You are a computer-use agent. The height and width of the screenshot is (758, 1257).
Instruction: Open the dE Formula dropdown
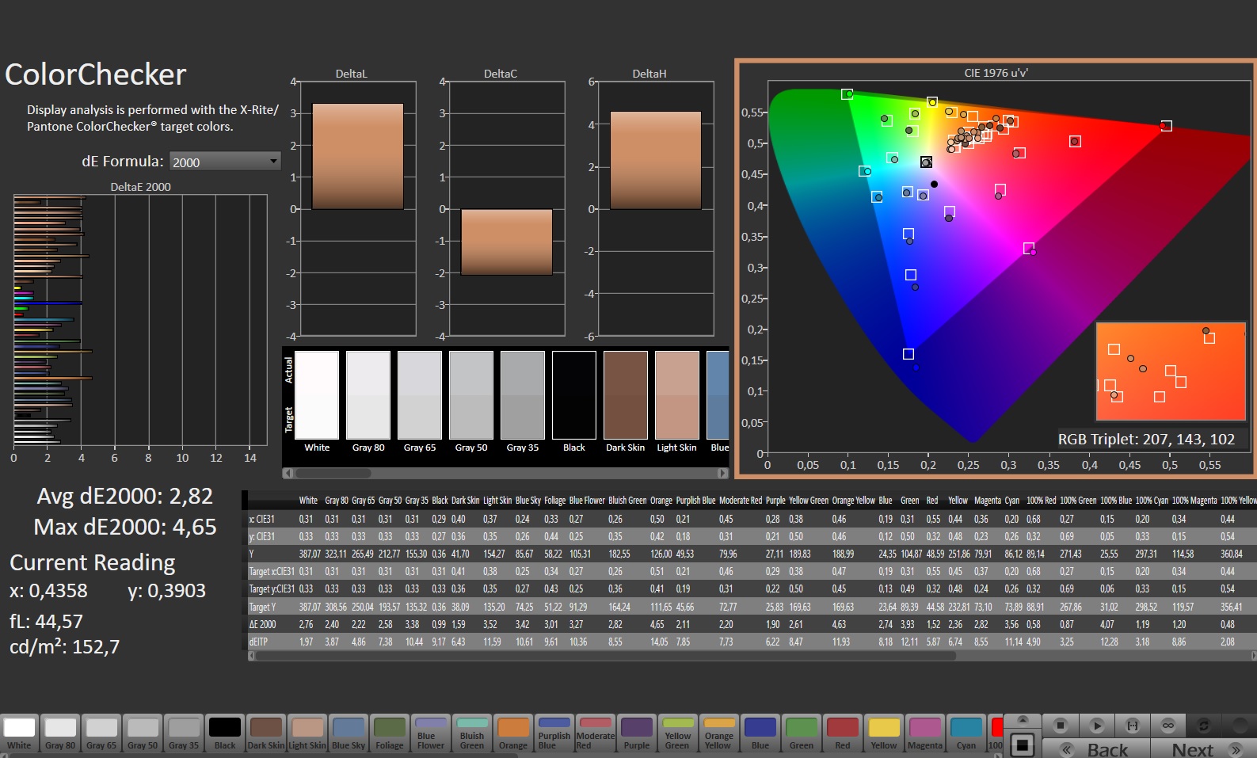(x=225, y=162)
